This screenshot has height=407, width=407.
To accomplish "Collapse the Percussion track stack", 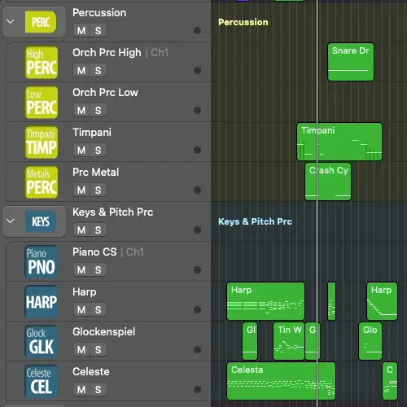I will tap(11, 21).
